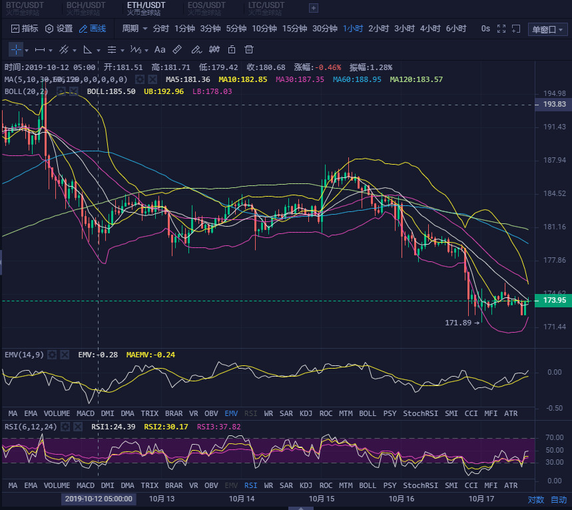
Task: Close the RSI indicator panel
Action: 76,427
